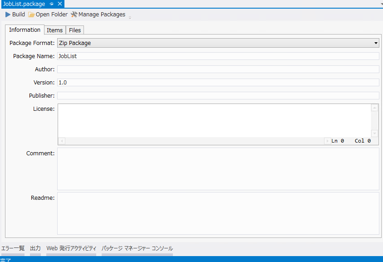Click License horizontal scroll left arrow
Viewport: 383px width, 262px height.
coord(62,141)
